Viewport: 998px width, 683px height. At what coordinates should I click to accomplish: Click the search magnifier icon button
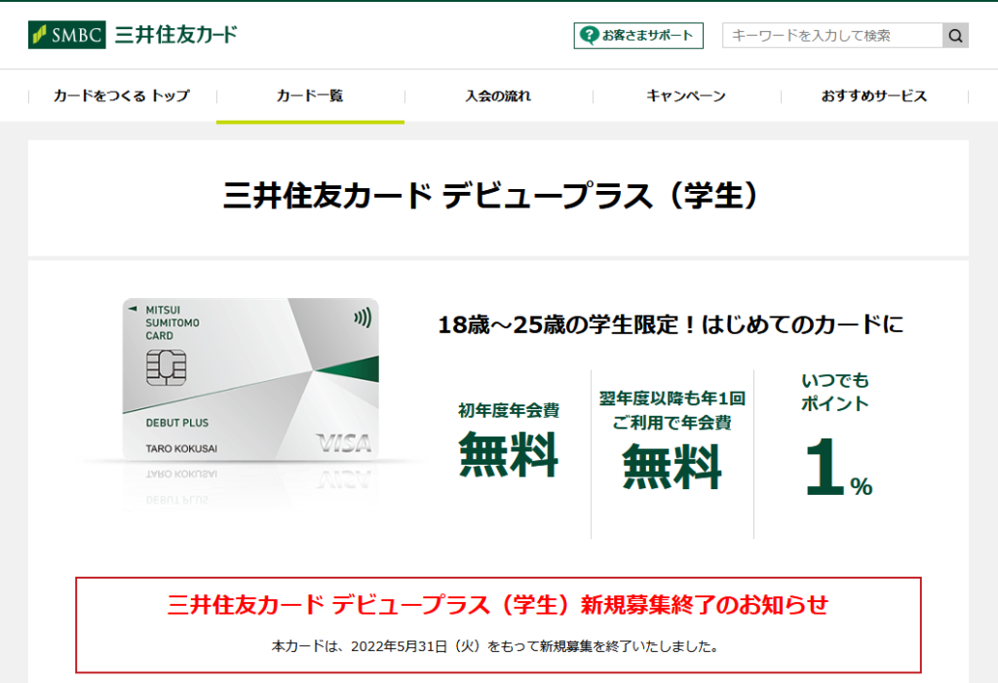tap(955, 36)
